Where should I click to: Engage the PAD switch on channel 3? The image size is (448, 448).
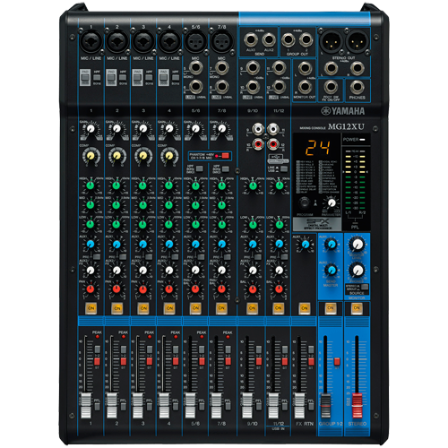click(137, 78)
